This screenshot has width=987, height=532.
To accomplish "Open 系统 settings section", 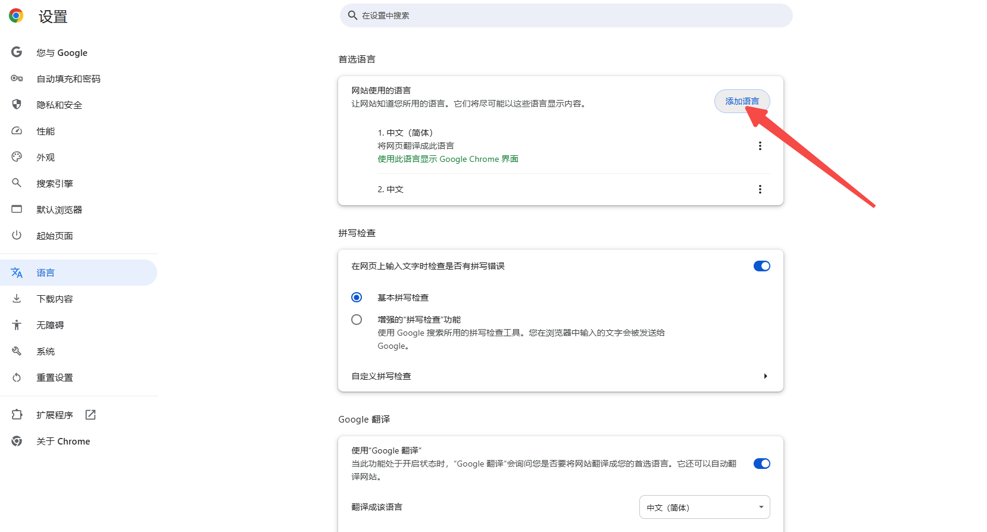I will (x=45, y=351).
